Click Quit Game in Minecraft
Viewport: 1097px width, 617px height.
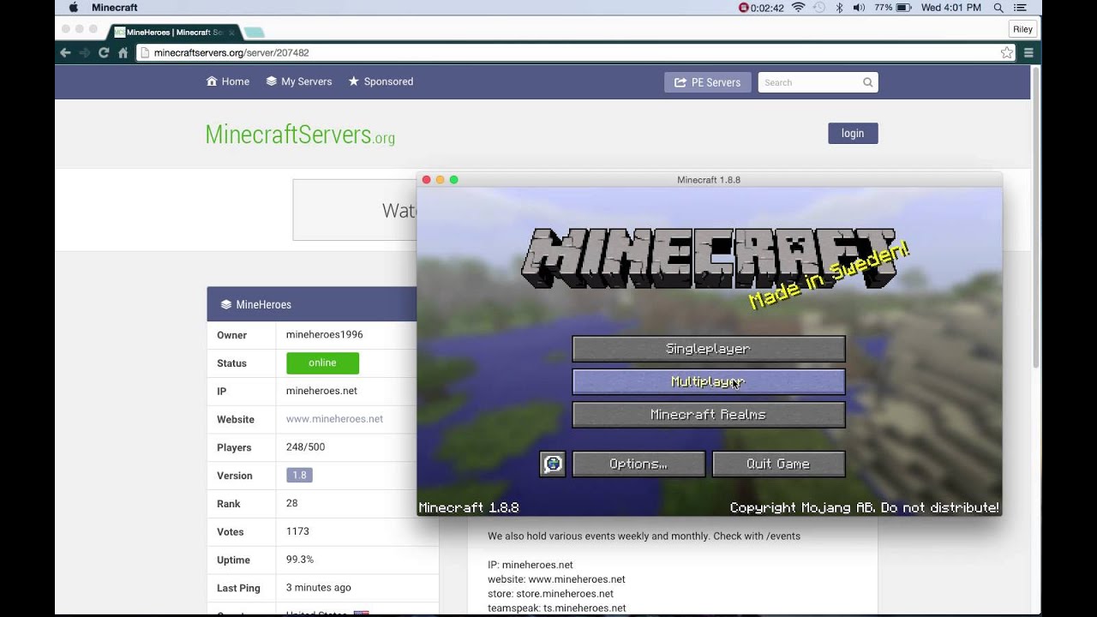[778, 464]
